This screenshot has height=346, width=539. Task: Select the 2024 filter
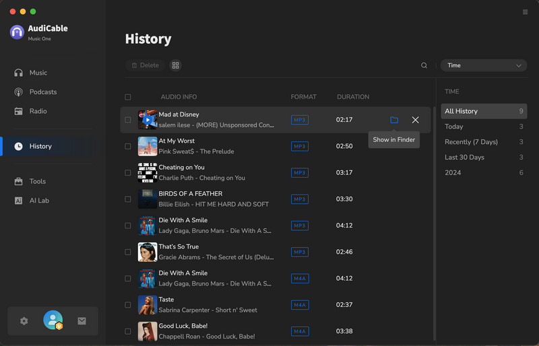pyautogui.click(x=484, y=172)
